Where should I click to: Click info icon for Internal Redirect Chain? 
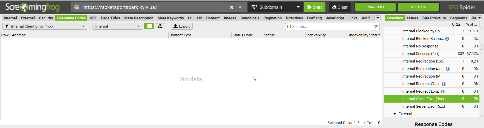click(x=444, y=84)
